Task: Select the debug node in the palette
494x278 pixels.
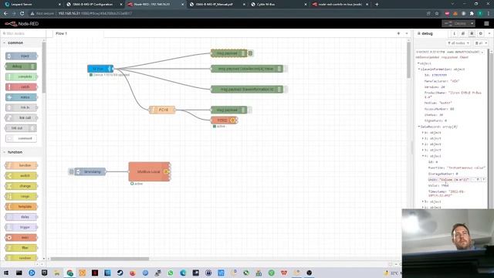Action: point(21,66)
